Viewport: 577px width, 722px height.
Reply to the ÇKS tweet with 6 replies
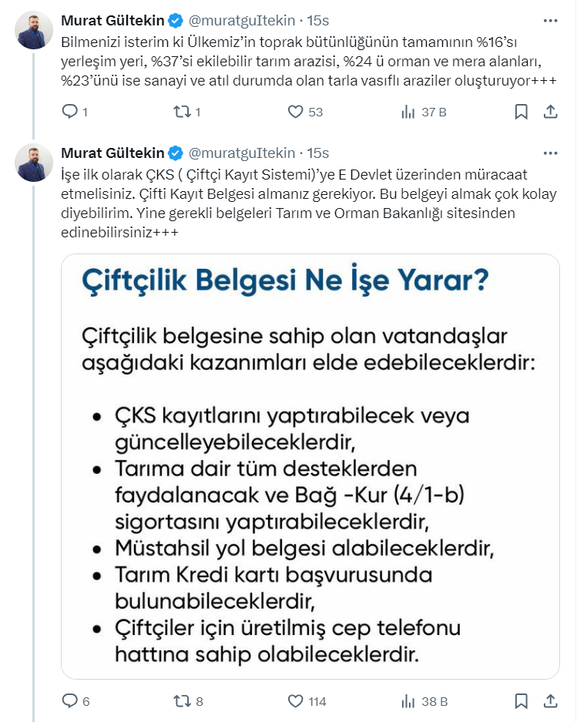[69, 701]
